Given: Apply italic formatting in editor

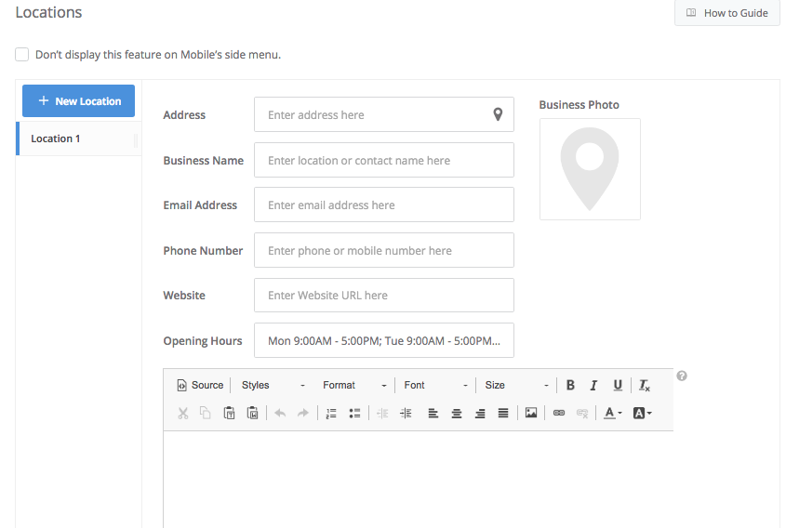Looking at the screenshot, I should (593, 386).
